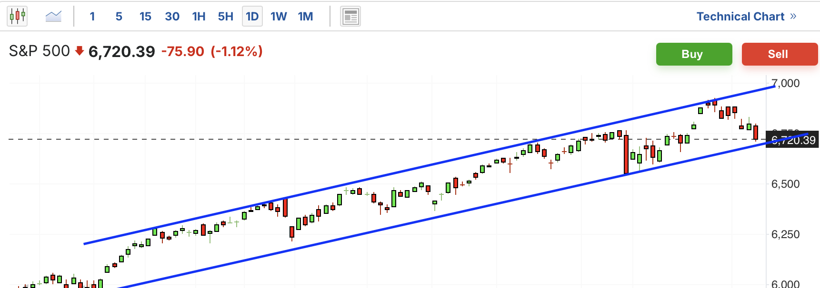The width and height of the screenshot is (820, 288).
Task: Select the candlestick chart type icon
Action: point(17,17)
